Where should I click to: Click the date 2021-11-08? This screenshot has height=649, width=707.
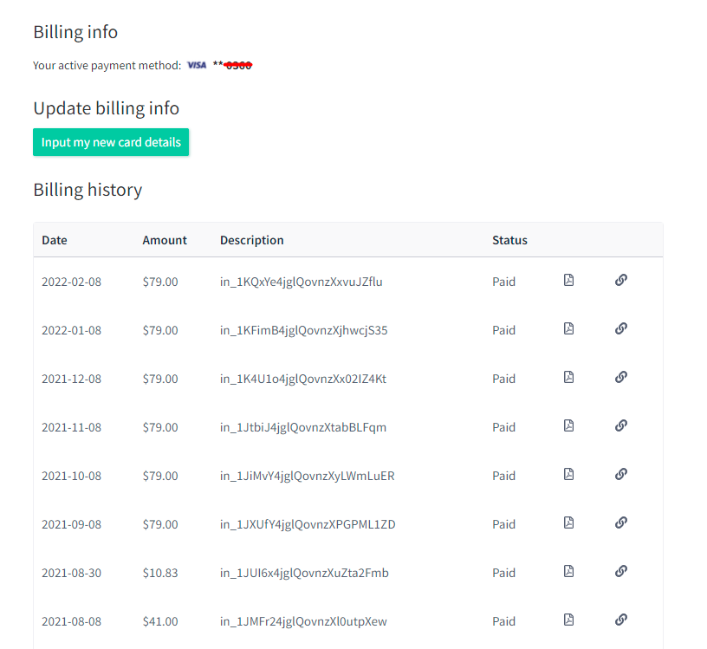tap(72, 427)
